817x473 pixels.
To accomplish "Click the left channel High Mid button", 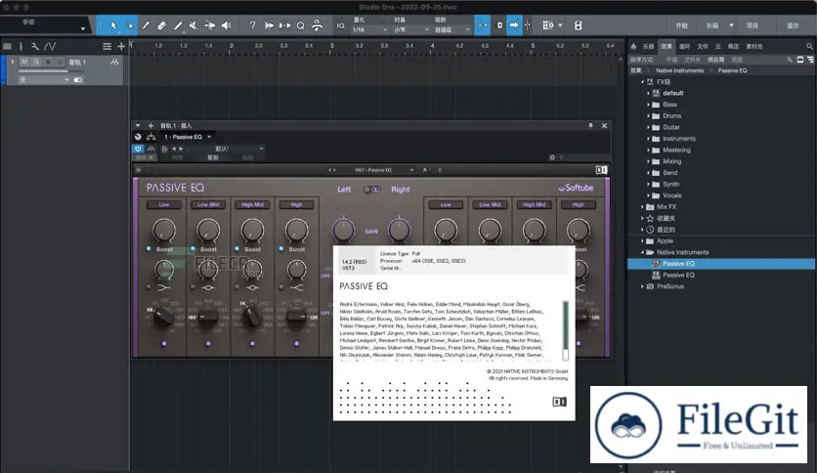I will (252, 204).
